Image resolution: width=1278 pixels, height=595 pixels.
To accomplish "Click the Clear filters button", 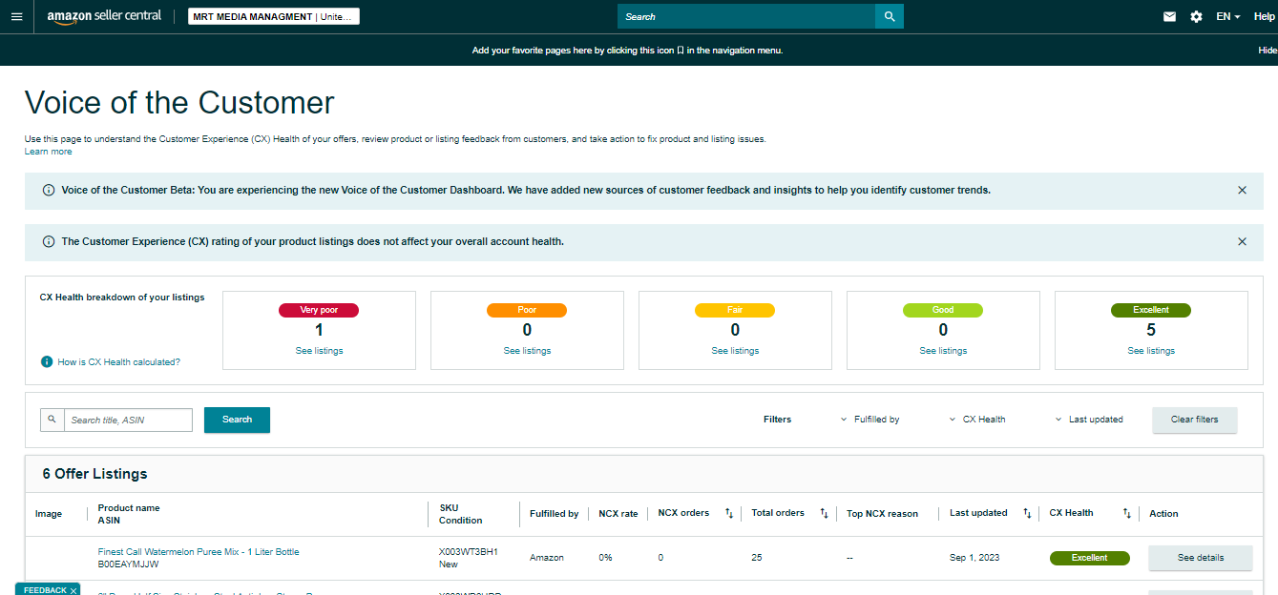I will point(1194,420).
